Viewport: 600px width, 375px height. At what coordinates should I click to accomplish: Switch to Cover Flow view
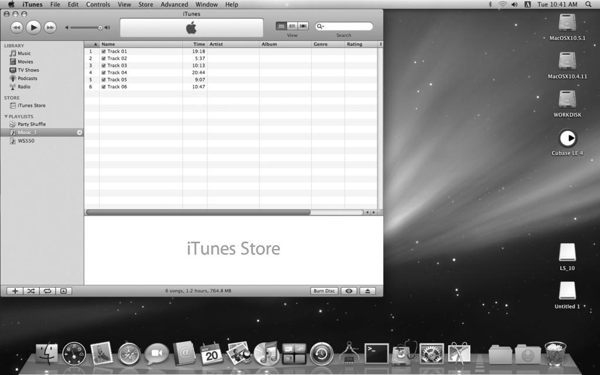click(x=303, y=26)
